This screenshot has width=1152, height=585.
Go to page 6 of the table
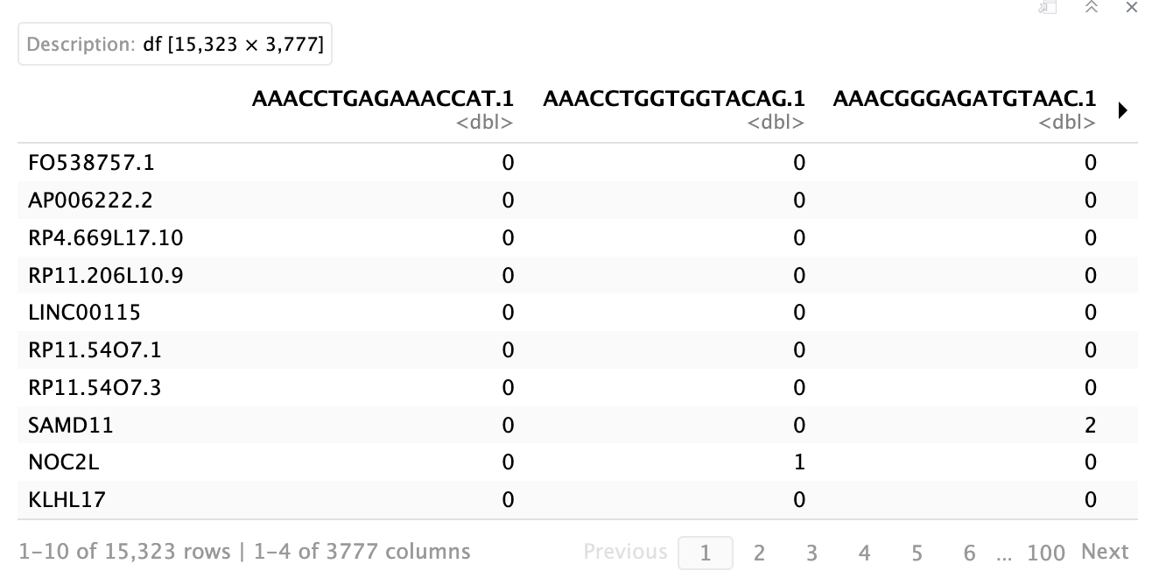(x=969, y=552)
